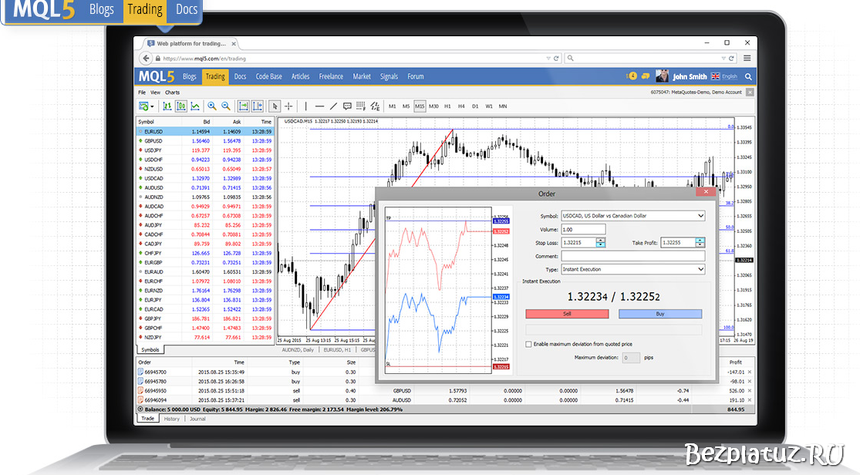Open the browser search box dropdown arrow
This screenshot has height=475, width=860.
[x=723, y=58]
